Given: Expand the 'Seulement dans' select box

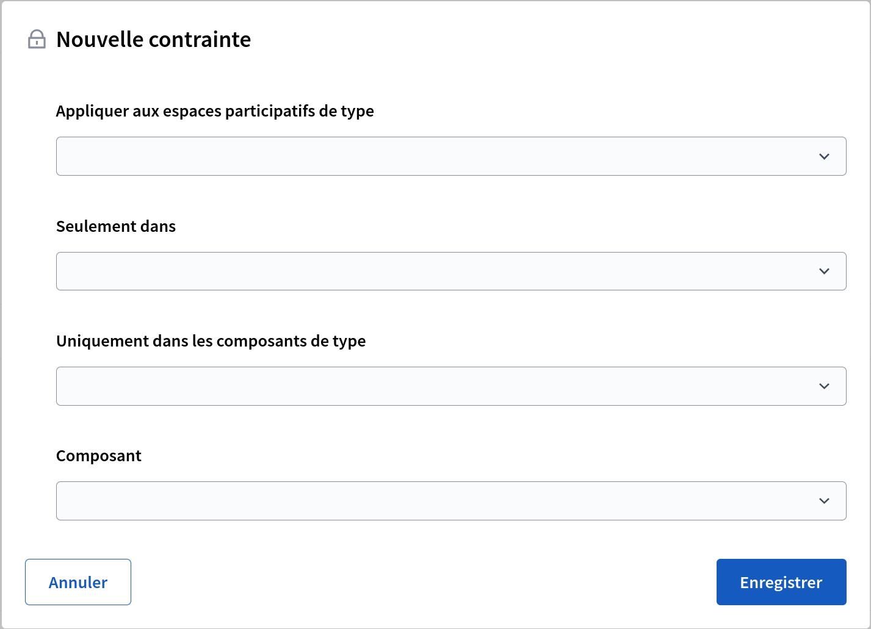Looking at the screenshot, I should click(x=450, y=271).
